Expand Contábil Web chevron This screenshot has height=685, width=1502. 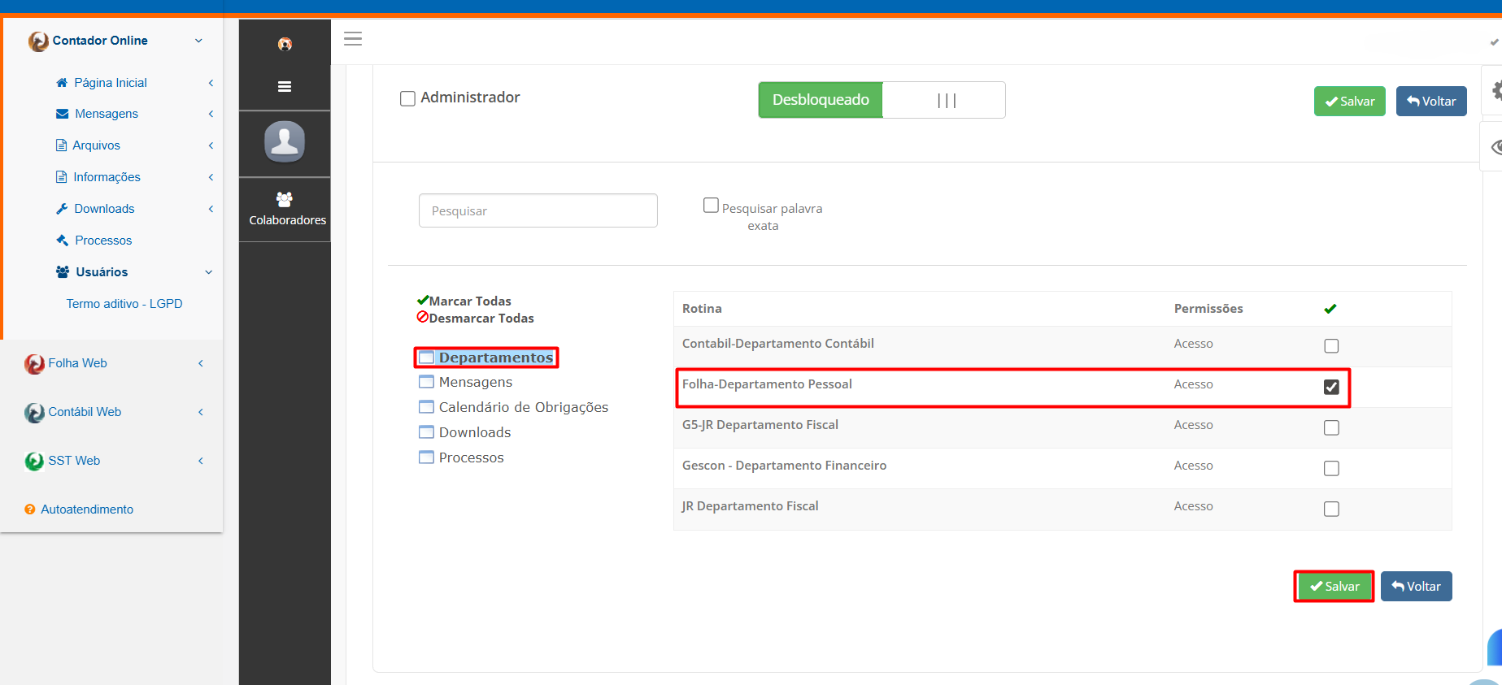click(x=201, y=412)
